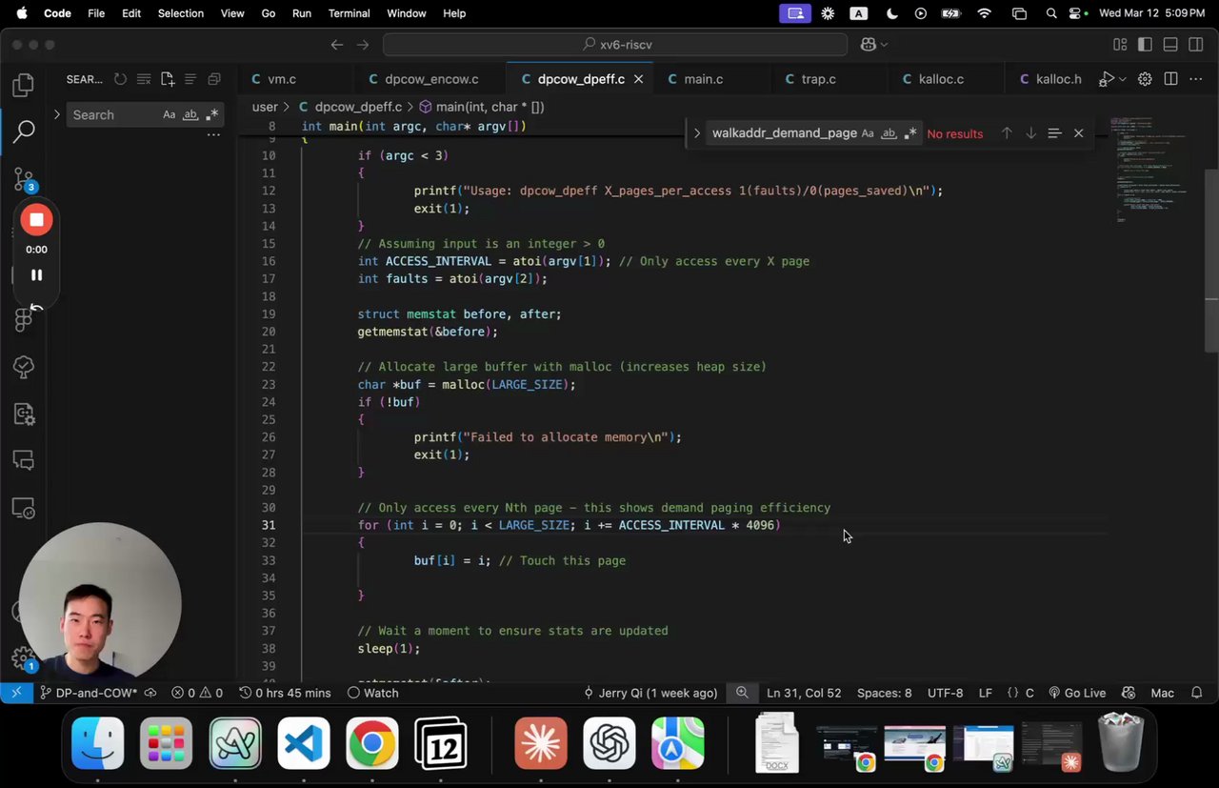Click the stop recording red button

click(36, 220)
